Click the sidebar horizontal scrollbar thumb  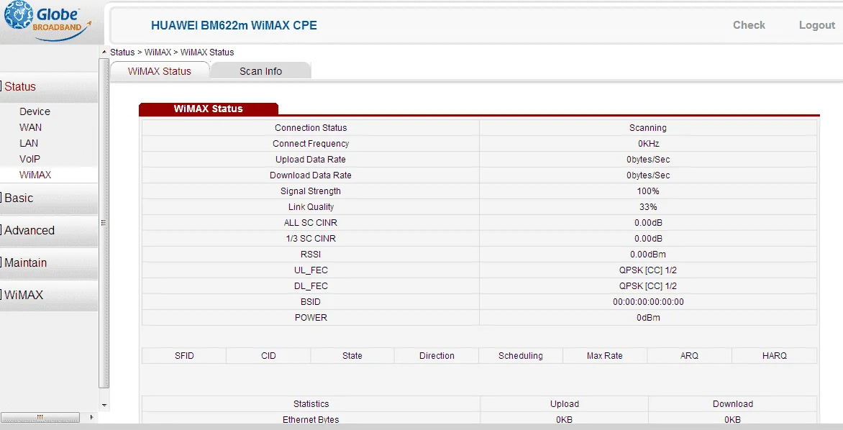pyautogui.click(x=40, y=417)
